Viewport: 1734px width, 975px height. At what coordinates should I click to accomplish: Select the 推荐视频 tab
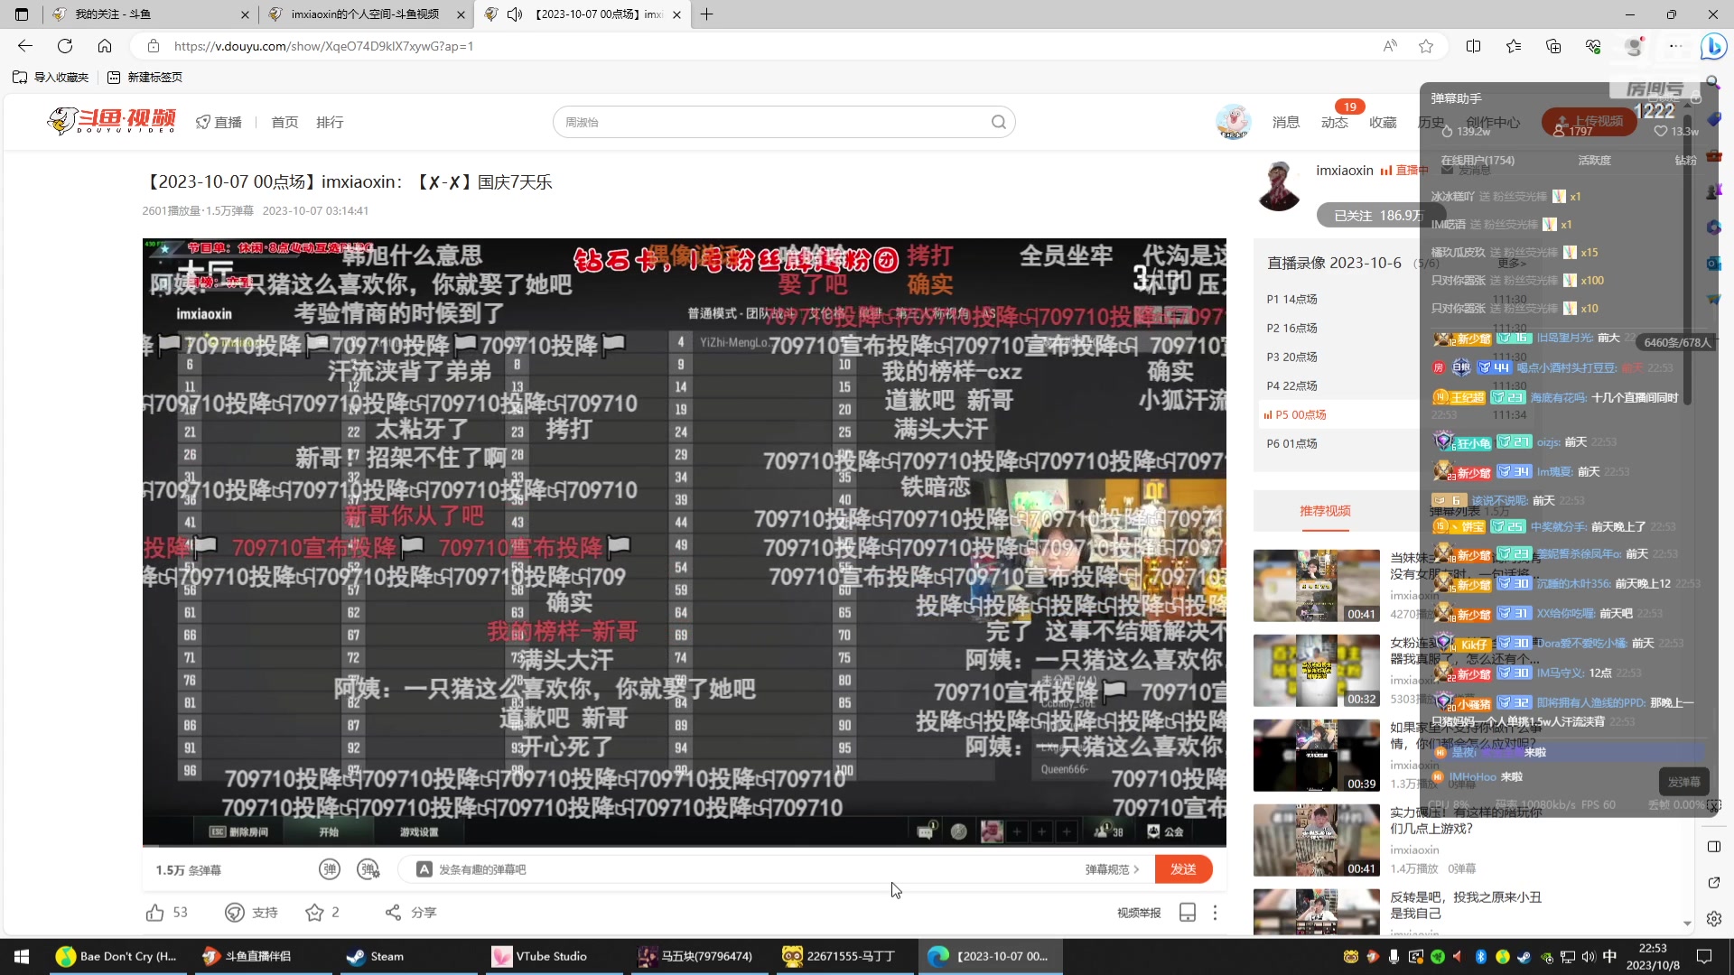1325,511
